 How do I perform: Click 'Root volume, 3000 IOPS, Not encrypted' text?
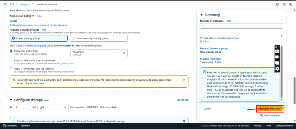93,107
